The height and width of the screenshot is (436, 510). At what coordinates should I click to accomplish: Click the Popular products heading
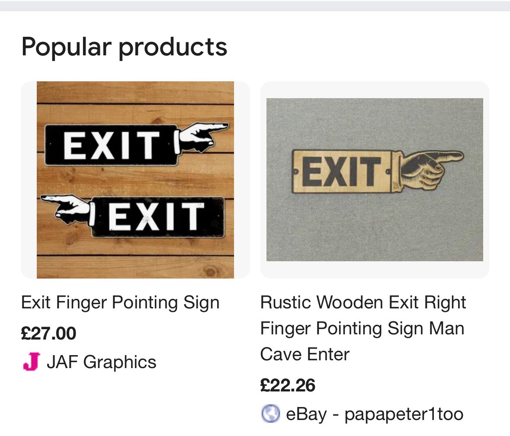tap(124, 47)
